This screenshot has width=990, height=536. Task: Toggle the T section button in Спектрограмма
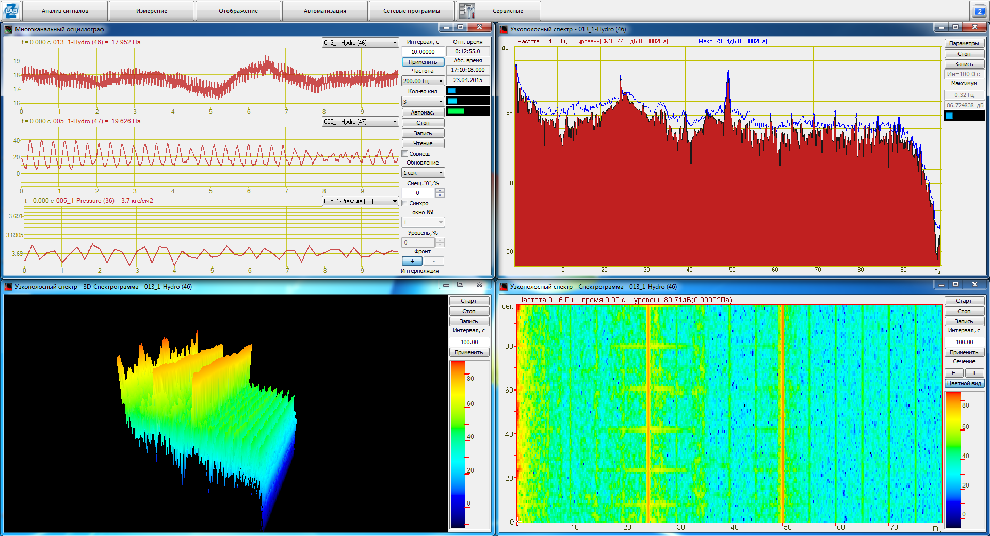974,373
